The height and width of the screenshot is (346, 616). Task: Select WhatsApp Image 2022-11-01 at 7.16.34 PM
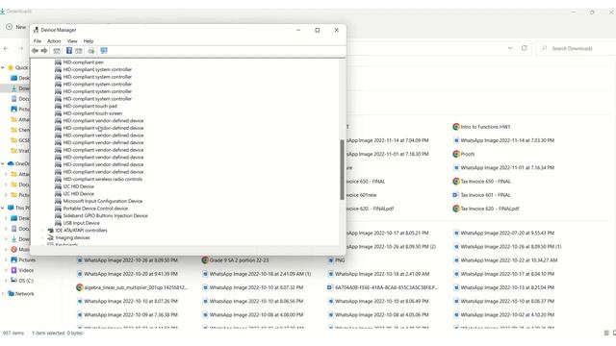(507, 167)
